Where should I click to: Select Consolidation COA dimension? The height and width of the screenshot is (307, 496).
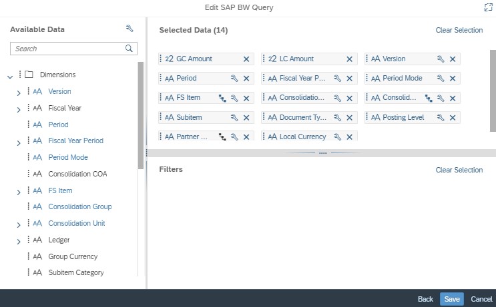pyautogui.click(x=77, y=174)
